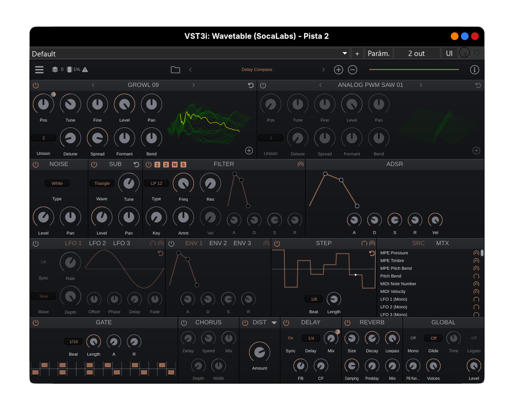Open the hamburger menu in the top toolbar

pyautogui.click(x=39, y=69)
